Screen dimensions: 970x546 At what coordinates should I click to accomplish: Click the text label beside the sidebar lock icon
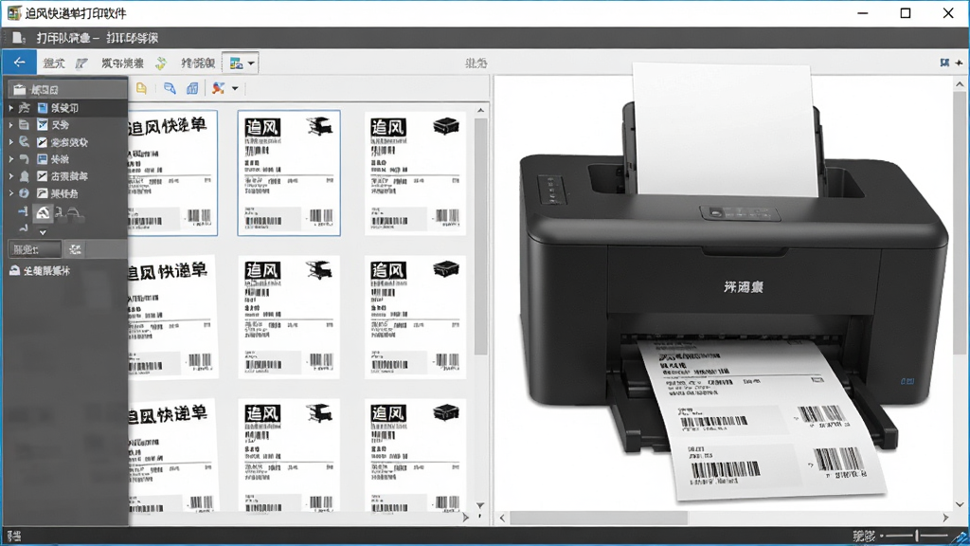(47, 271)
